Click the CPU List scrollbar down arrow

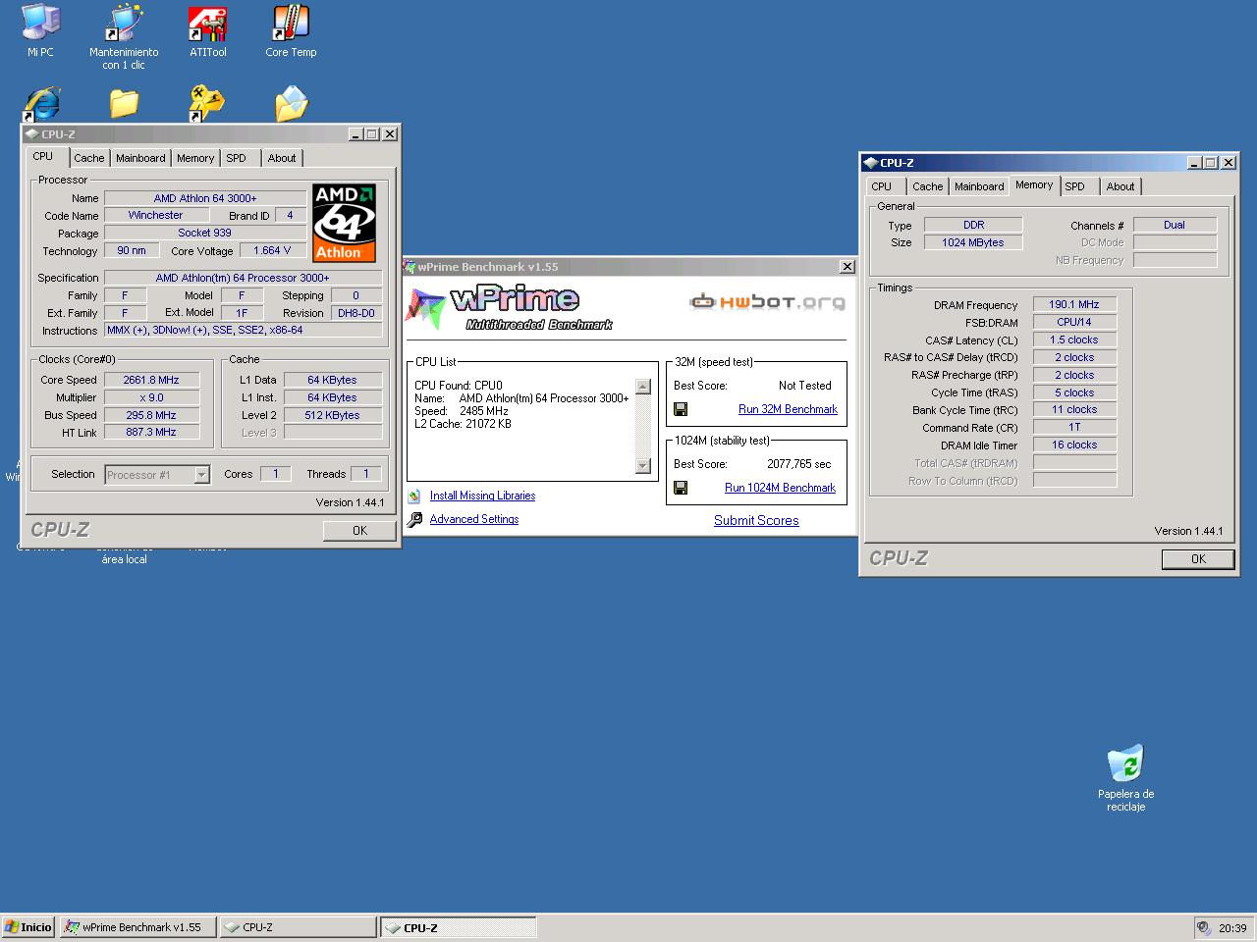pyautogui.click(x=643, y=466)
